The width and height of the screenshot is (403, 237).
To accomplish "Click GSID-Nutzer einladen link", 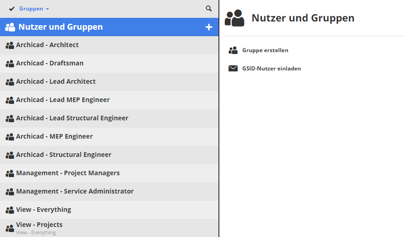I will tap(272, 69).
